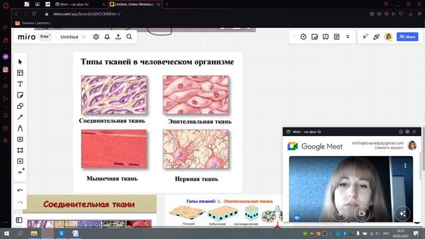This screenshot has width=425, height=239.
Task: Open the Templates tool in the Miro sidebar
Action: [x=20, y=73]
